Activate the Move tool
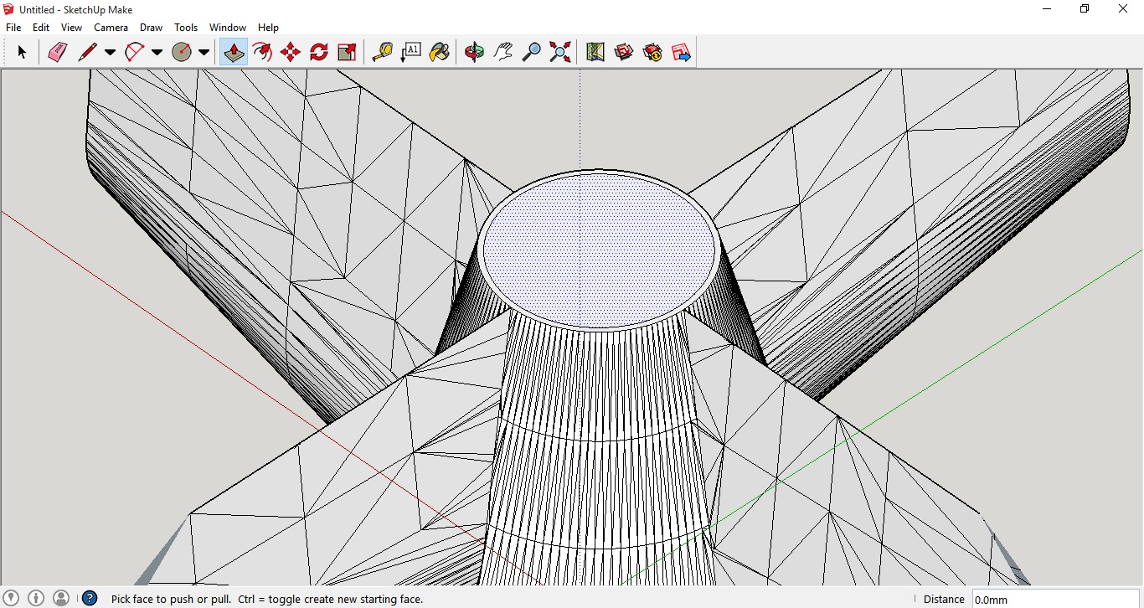 click(291, 52)
